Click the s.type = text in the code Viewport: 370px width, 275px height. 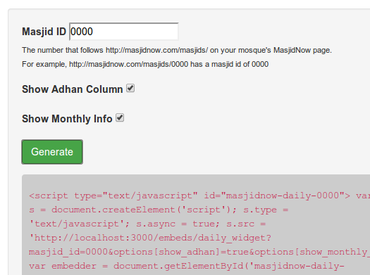pyautogui.click(x=266, y=210)
